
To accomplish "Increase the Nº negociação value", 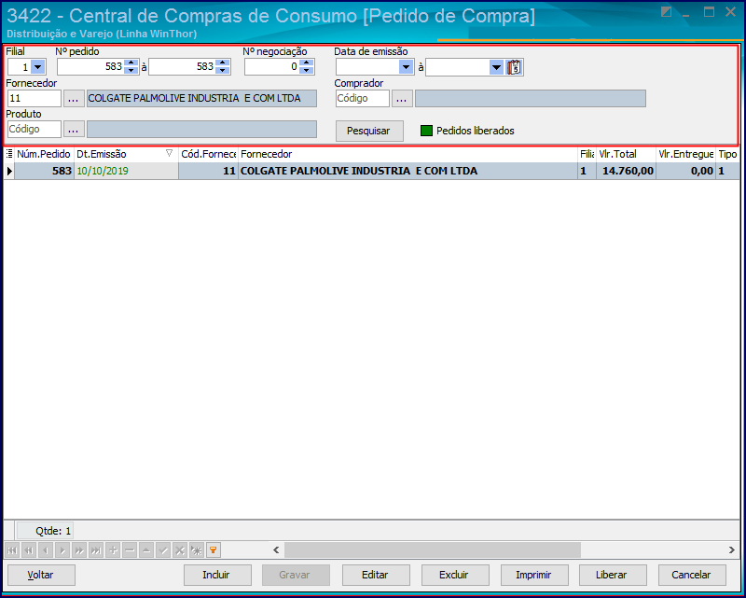I will click(307, 63).
